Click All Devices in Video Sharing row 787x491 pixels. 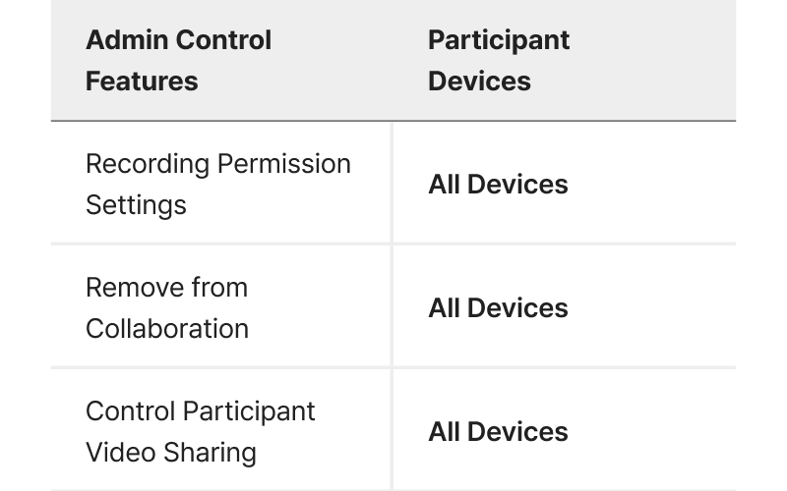tap(498, 432)
